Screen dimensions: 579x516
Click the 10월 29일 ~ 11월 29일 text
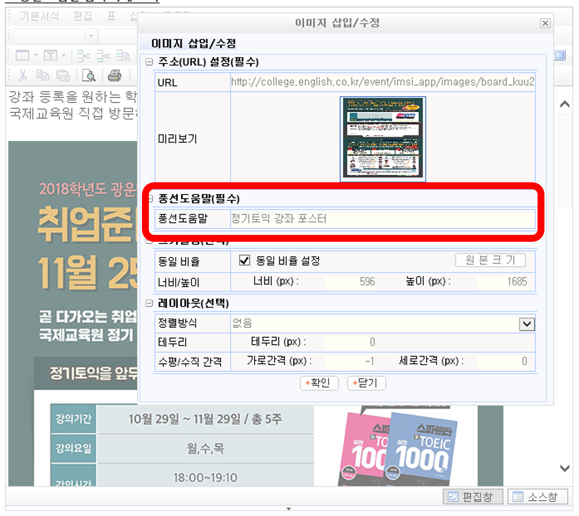coord(205,419)
